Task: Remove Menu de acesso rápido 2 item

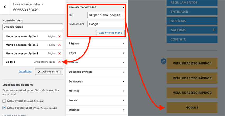Action: pyautogui.click(x=59, y=45)
